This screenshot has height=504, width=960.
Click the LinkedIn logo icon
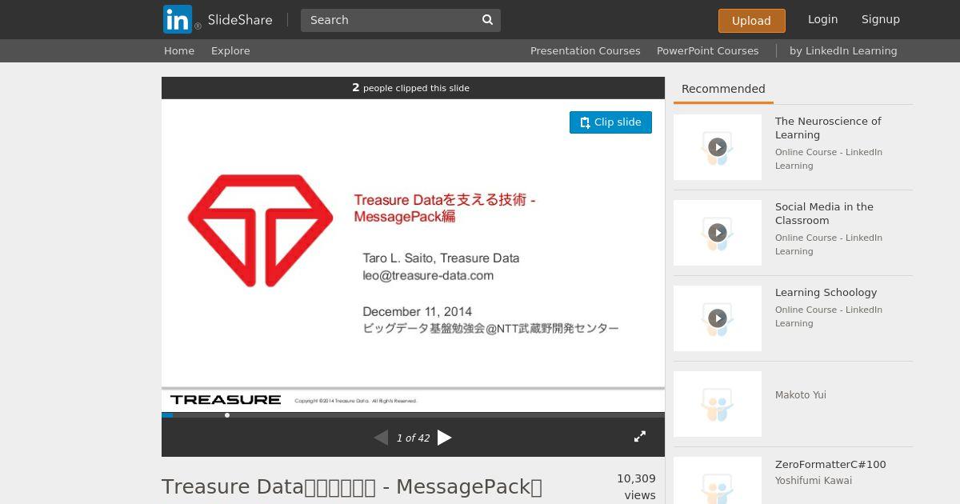coord(178,19)
